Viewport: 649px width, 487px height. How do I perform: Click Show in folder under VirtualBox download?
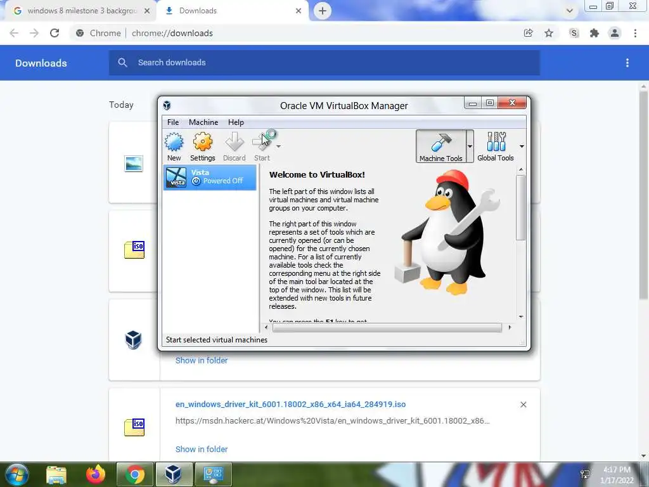(x=202, y=360)
